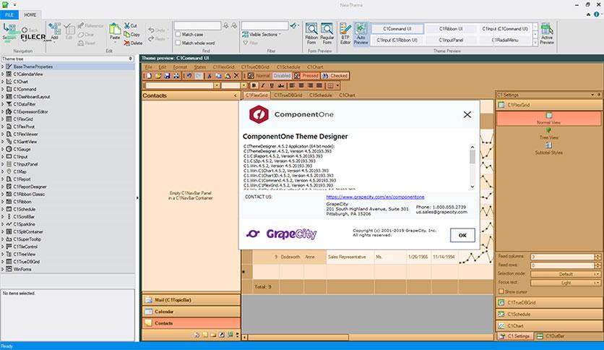Select Subtotal Styles icon in C1 Settings
The image size is (604, 350).
[x=548, y=145]
